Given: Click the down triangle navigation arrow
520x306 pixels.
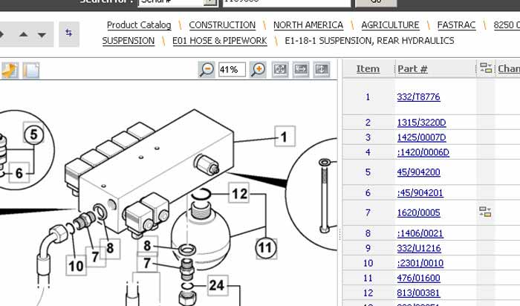Looking at the screenshot, I should tap(42, 34).
